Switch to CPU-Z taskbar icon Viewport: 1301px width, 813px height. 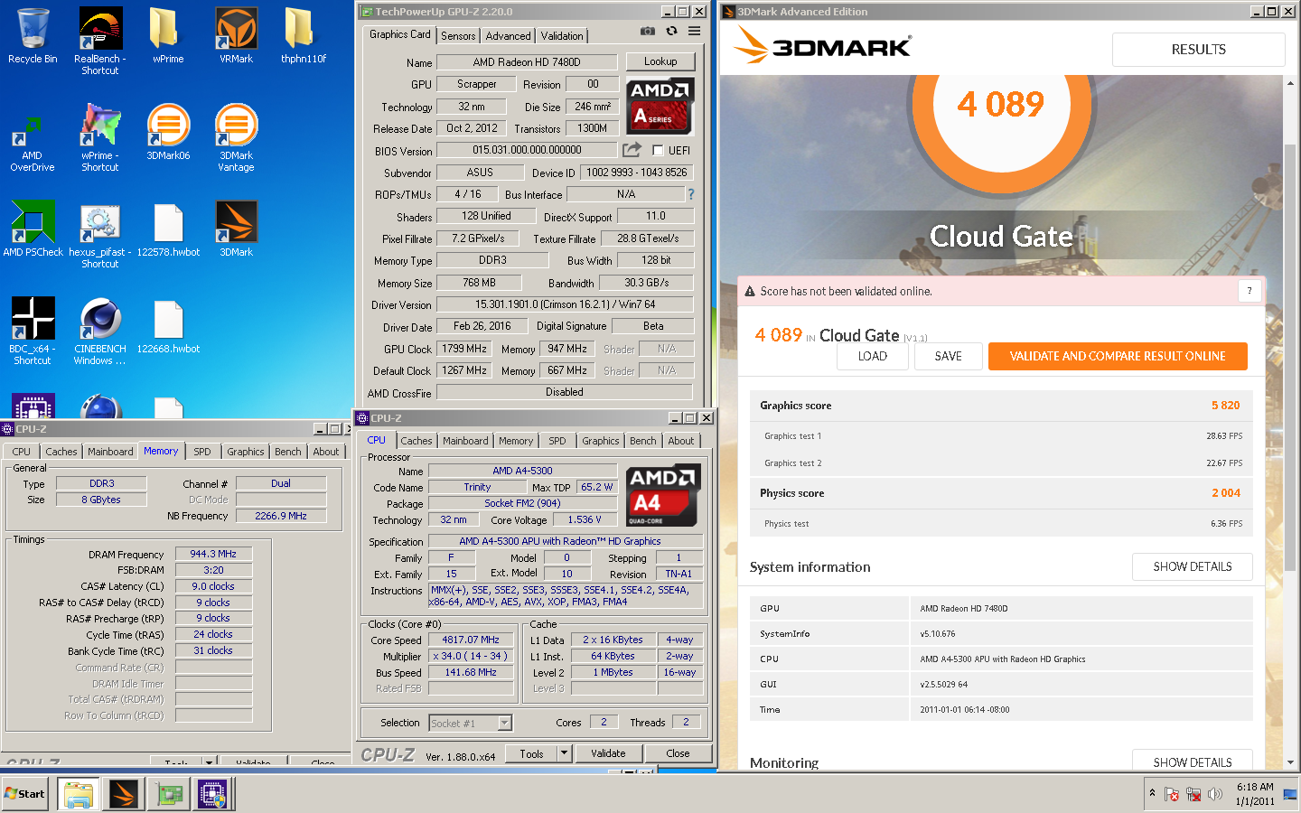point(213,794)
